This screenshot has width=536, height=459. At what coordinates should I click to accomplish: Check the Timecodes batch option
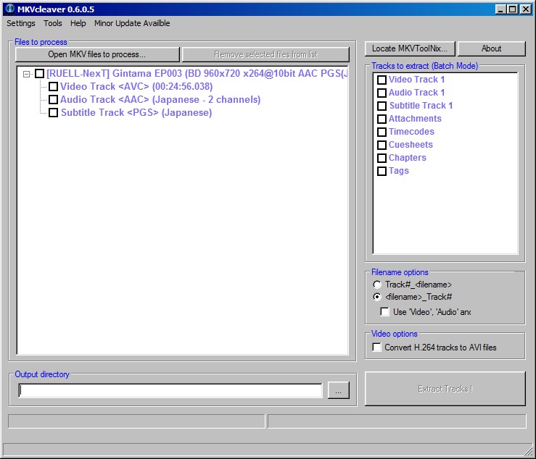coord(382,132)
